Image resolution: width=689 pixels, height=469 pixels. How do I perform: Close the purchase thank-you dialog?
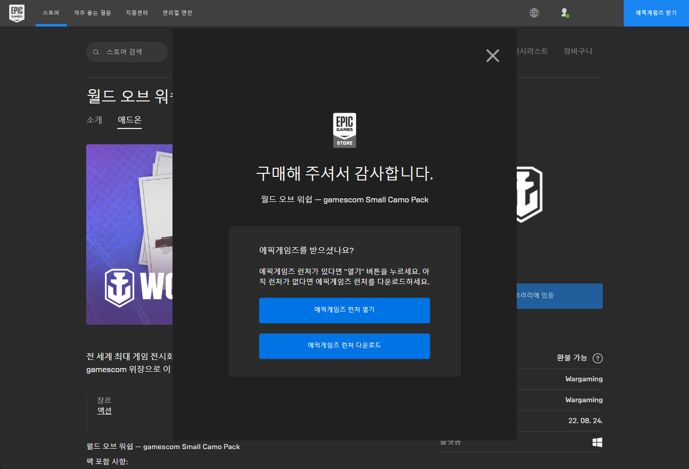pos(493,56)
